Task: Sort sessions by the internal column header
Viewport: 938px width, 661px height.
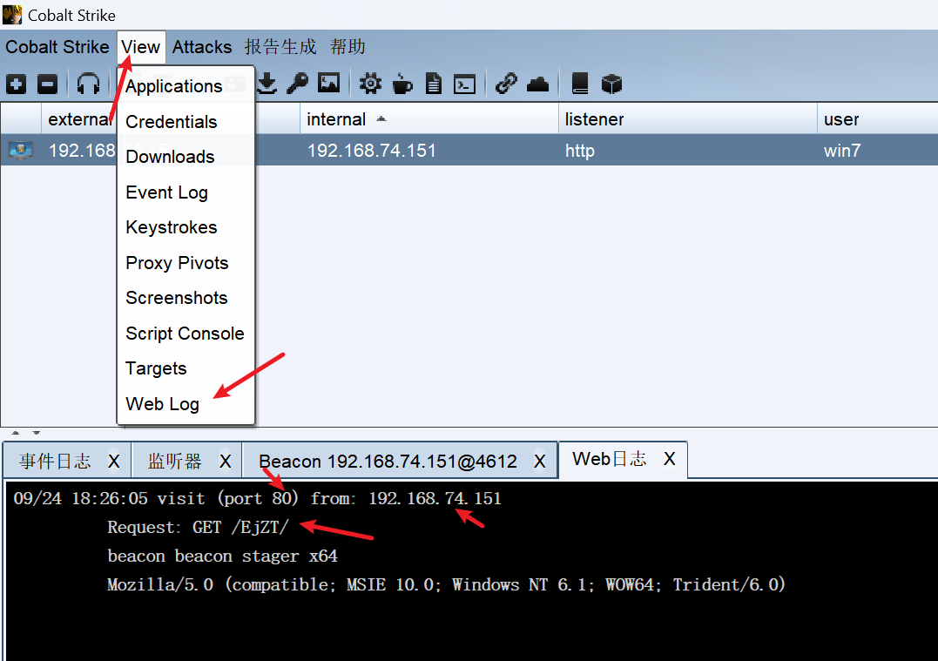Action: click(x=337, y=119)
